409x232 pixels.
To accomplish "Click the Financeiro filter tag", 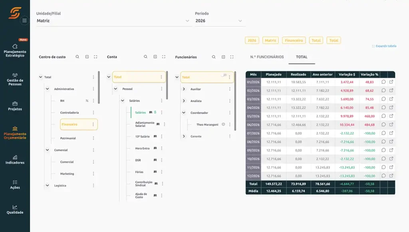I will (x=294, y=40).
